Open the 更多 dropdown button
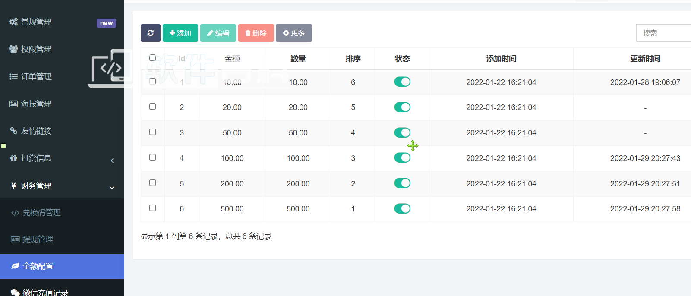The width and height of the screenshot is (691, 296). point(293,33)
